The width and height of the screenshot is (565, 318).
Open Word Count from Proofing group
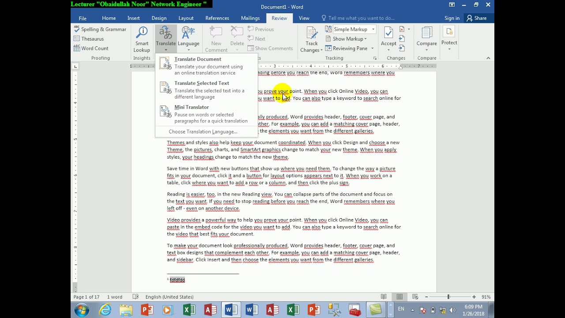click(x=91, y=49)
